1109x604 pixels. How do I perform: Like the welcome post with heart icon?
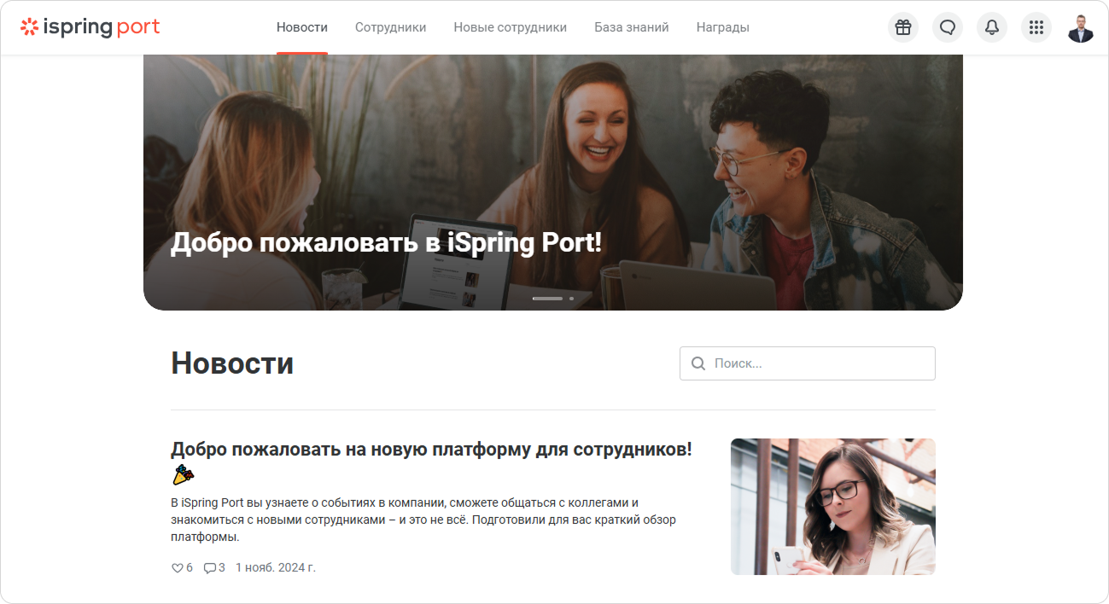coord(178,567)
